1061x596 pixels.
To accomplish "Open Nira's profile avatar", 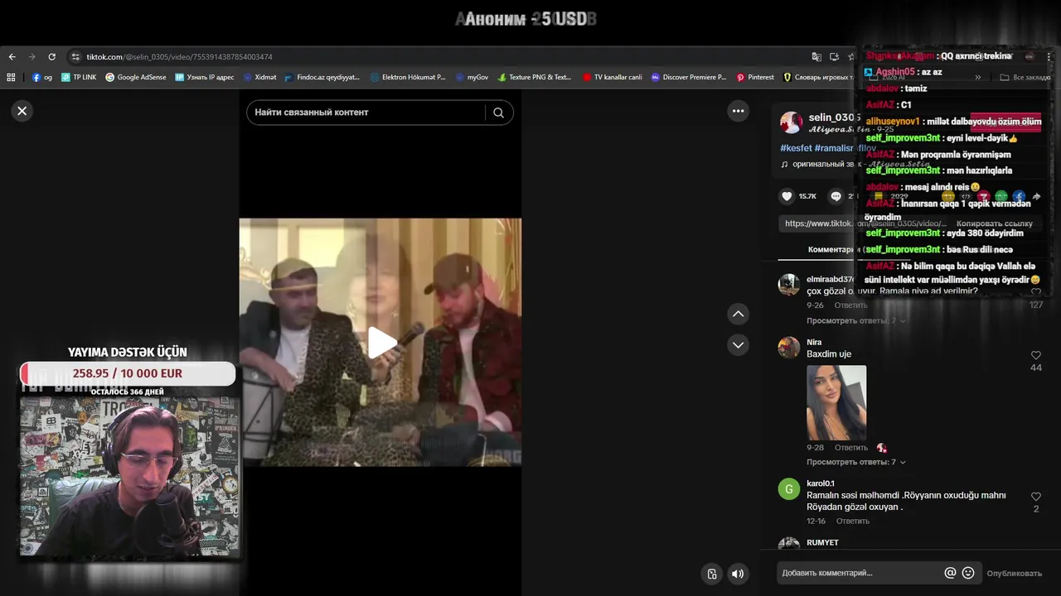I will coord(788,347).
